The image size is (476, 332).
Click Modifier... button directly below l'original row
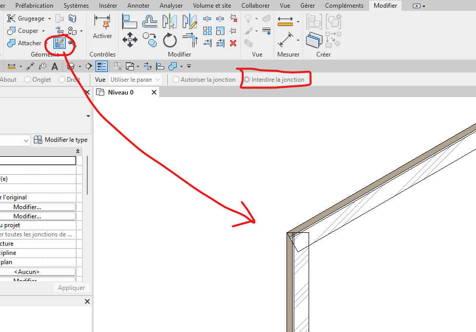tap(37, 207)
